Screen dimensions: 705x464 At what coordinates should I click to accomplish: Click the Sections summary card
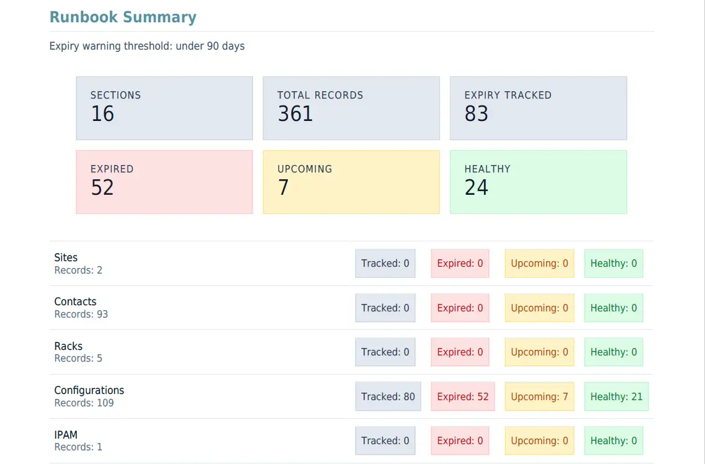coord(164,108)
